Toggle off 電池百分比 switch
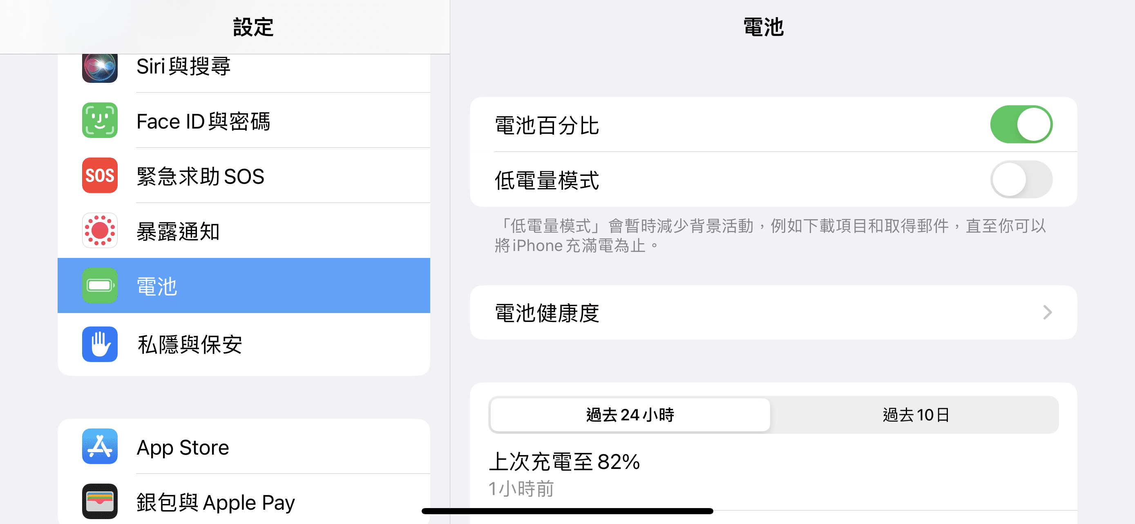Viewport: 1135px width, 524px height. 1021,124
